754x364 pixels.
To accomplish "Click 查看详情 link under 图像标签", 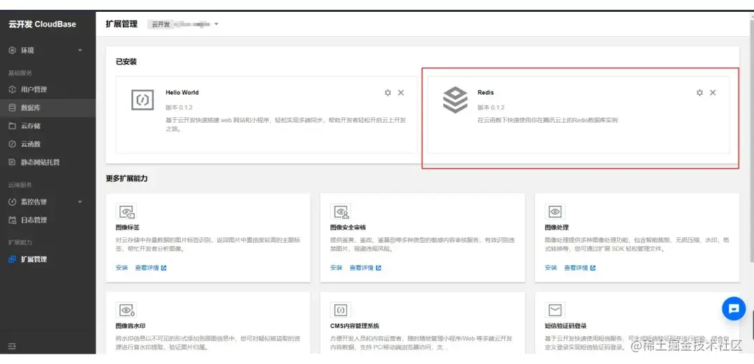I will click(147, 268).
